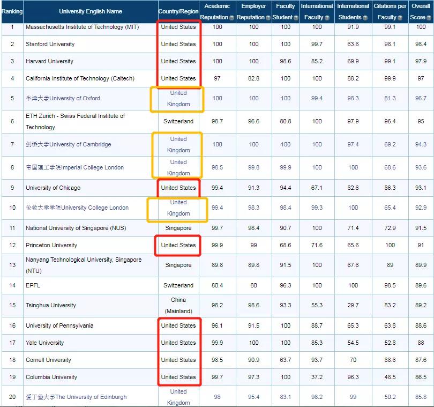Click the University English Name column header
The image size is (434, 407).
tap(90, 11)
